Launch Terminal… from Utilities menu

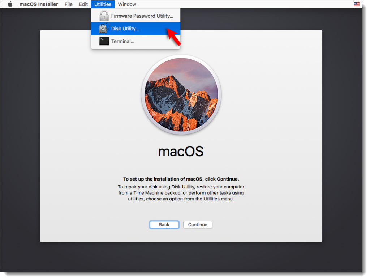pyautogui.click(x=136, y=41)
